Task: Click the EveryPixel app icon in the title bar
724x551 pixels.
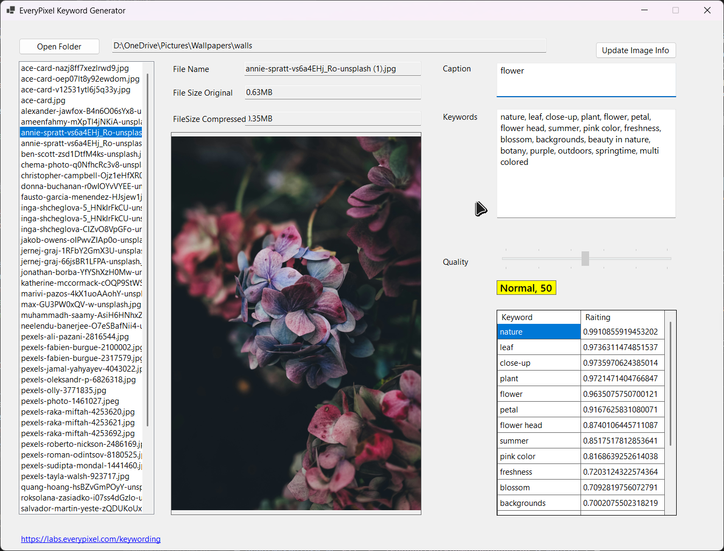Action: tap(11, 10)
